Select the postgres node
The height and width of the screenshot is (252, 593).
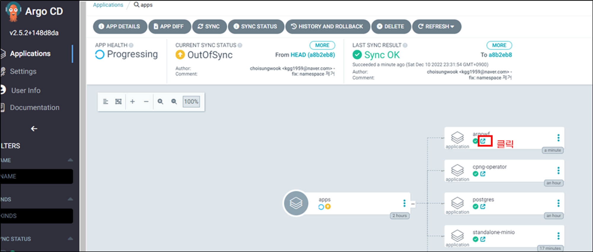[504, 203]
